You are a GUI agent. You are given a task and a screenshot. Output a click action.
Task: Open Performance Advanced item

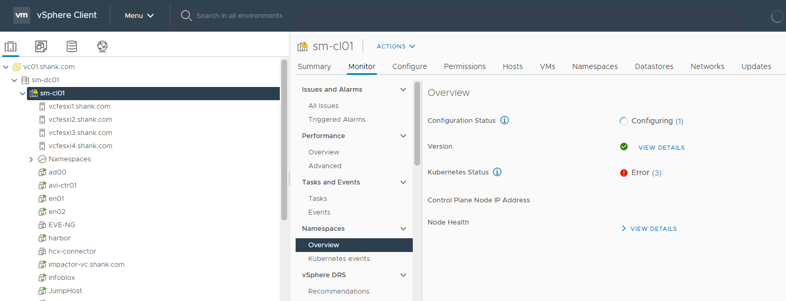click(325, 166)
